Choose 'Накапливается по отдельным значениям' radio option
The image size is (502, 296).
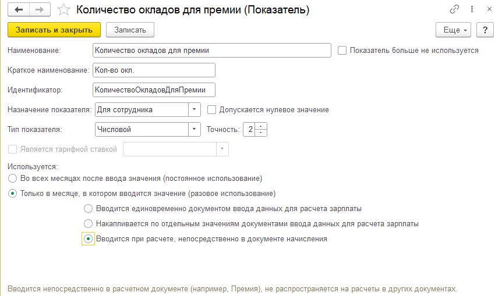click(88, 224)
